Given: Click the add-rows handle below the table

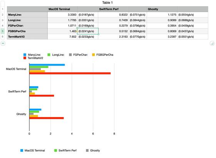Looking at the screenshot, I should point(3,44).
